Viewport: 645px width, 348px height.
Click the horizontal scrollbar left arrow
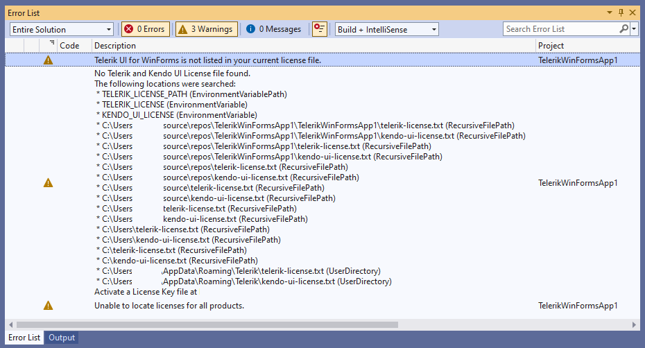pyautogui.click(x=10, y=324)
